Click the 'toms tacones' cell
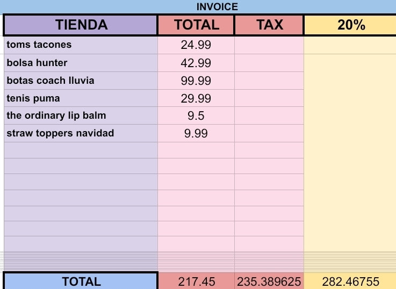The height and width of the screenshot is (289, 396). [81, 45]
